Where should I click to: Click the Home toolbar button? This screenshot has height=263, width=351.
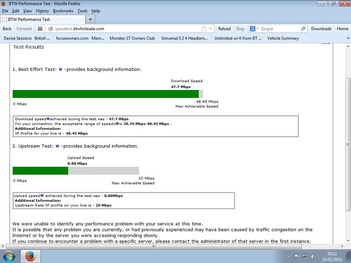343,29
